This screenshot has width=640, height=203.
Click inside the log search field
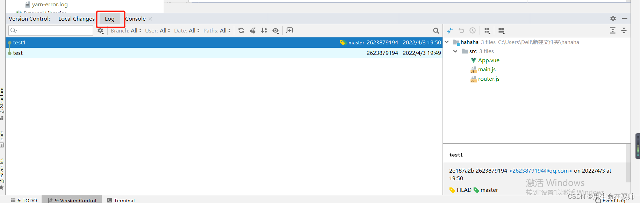pyautogui.click(x=51, y=31)
